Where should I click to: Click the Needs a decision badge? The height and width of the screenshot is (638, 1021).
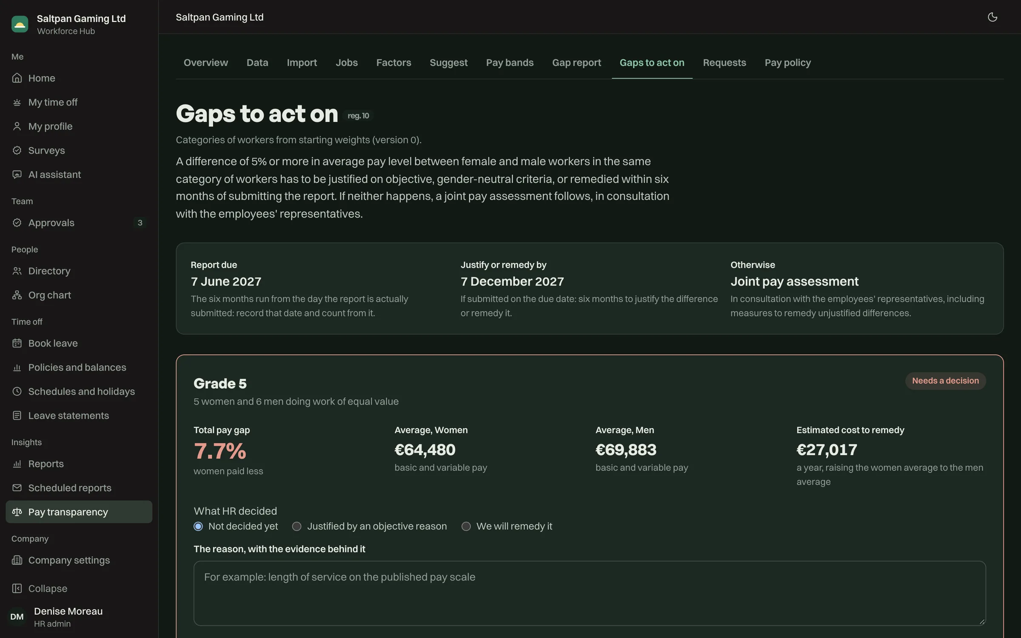(x=945, y=381)
